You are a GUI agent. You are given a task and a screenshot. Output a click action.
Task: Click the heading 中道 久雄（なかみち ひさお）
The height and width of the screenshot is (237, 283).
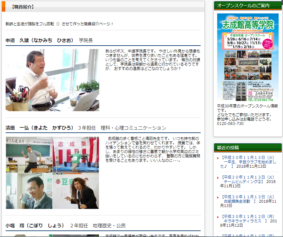click(39, 41)
